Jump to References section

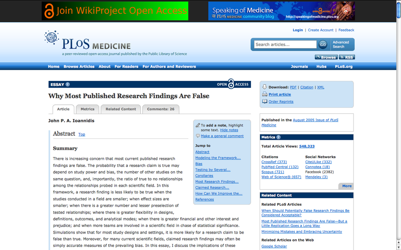204,200
